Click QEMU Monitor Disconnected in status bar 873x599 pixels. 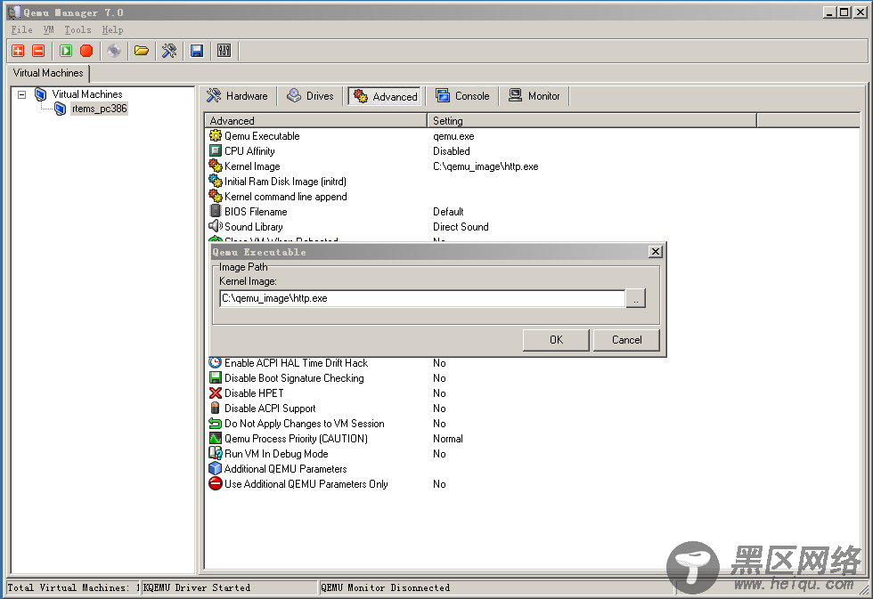pyautogui.click(x=385, y=587)
